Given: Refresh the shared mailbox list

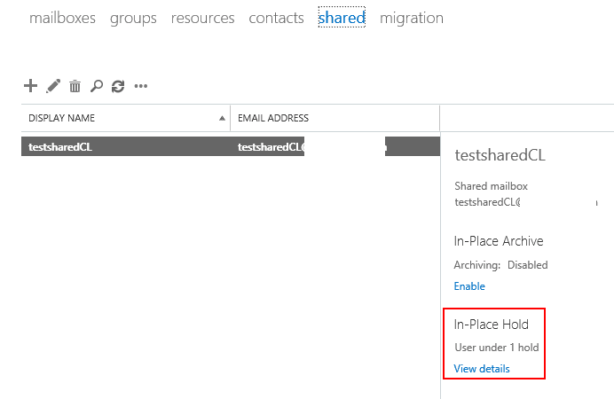Looking at the screenshot, I should [x=118, y=86].
